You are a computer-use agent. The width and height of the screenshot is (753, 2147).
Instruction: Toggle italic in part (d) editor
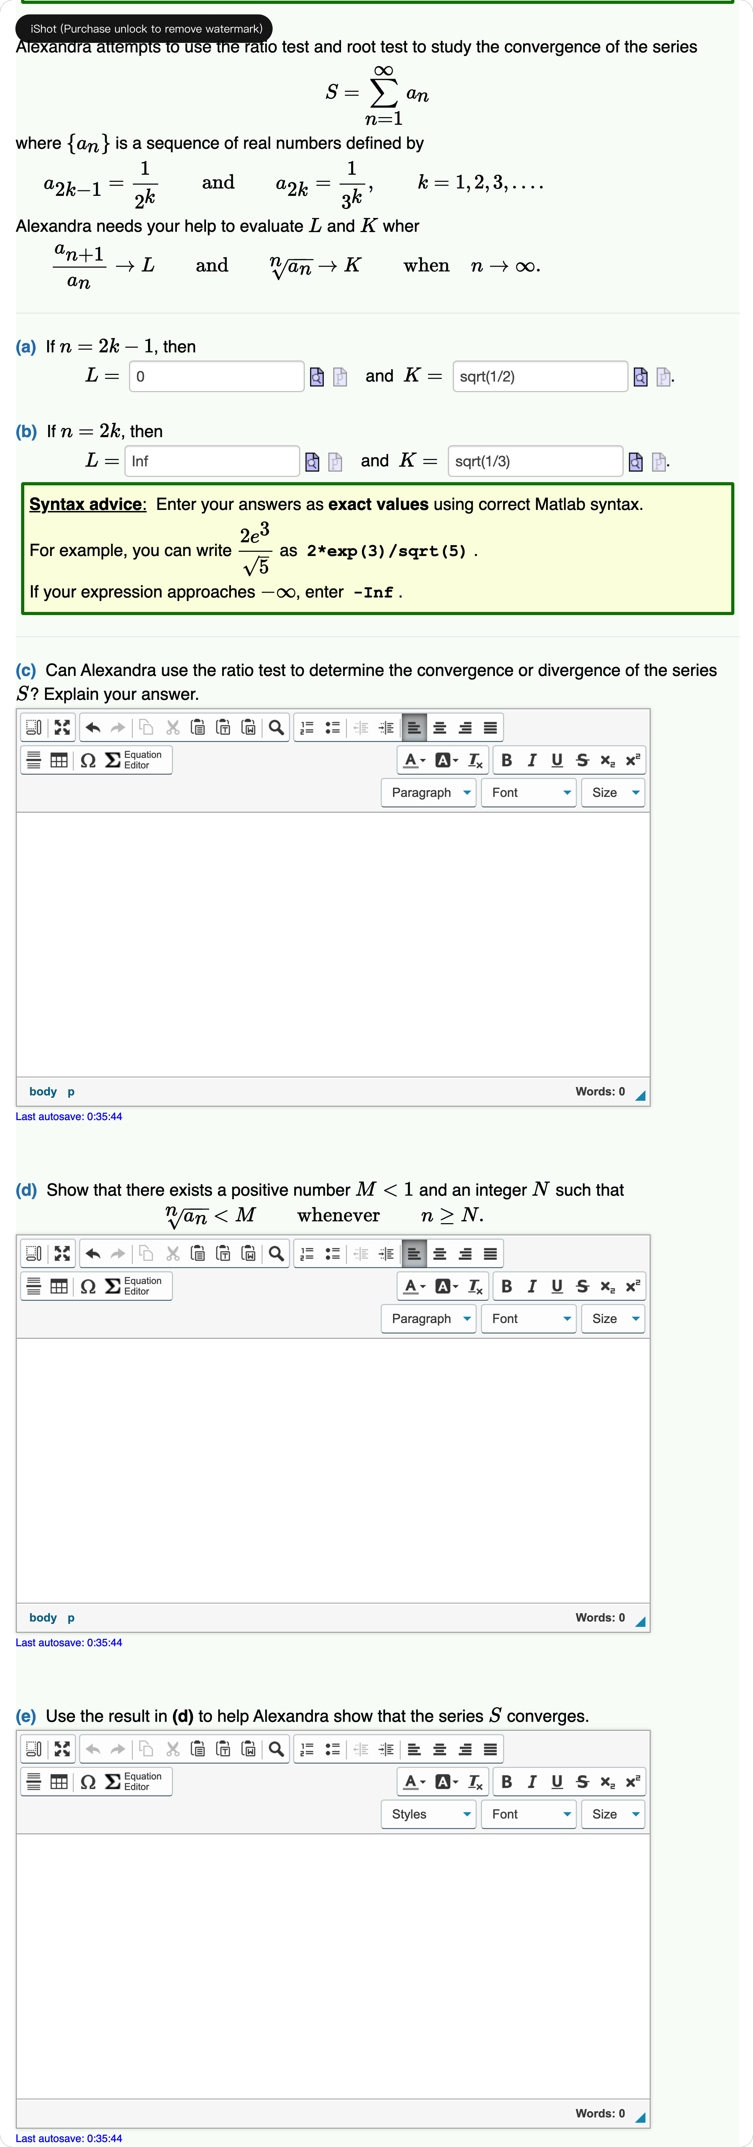pos(532,1286)
